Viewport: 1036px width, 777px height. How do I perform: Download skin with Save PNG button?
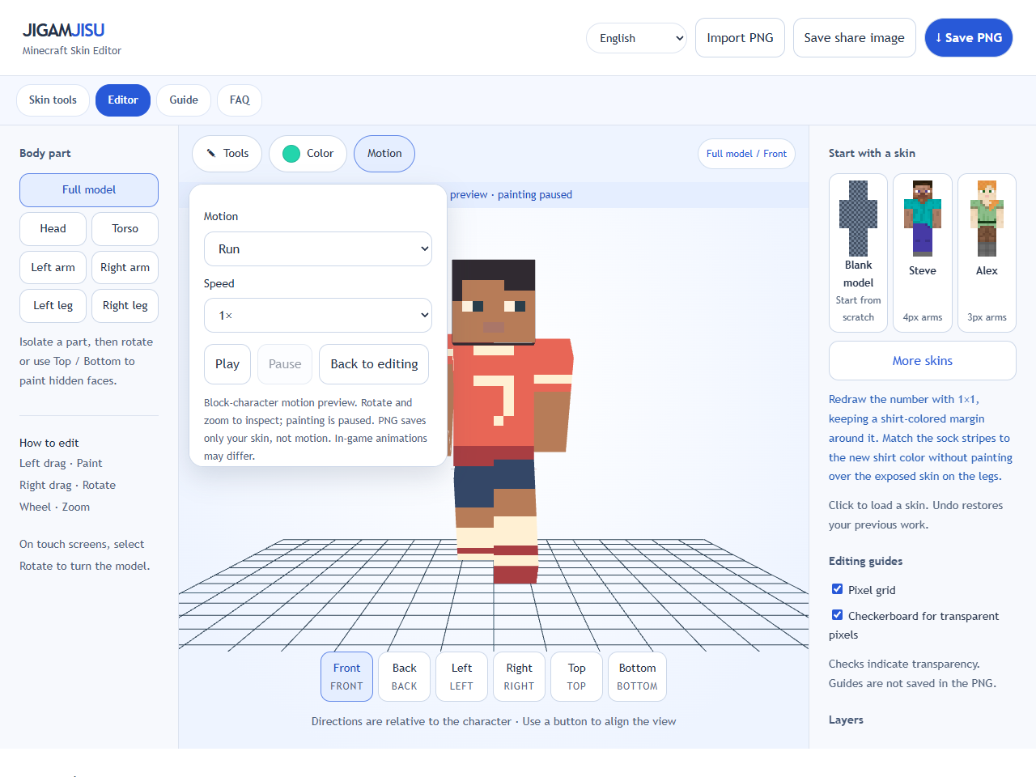coord(969,38)
